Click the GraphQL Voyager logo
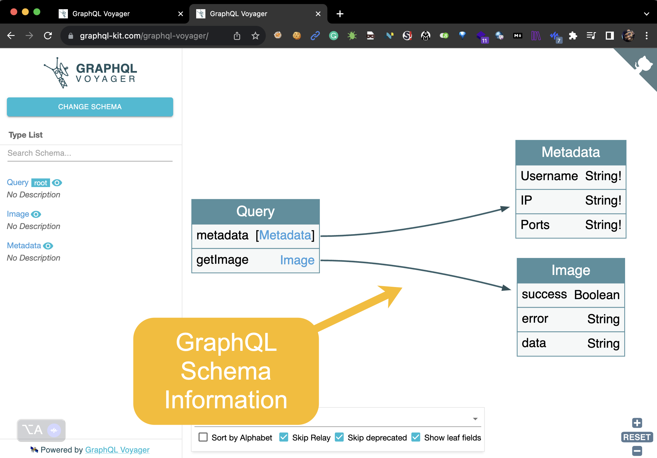 pyautogui.click(x=90, y=72)
